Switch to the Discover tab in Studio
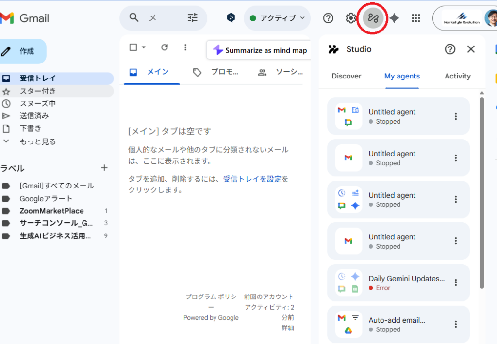 click(x=346, y=76)
